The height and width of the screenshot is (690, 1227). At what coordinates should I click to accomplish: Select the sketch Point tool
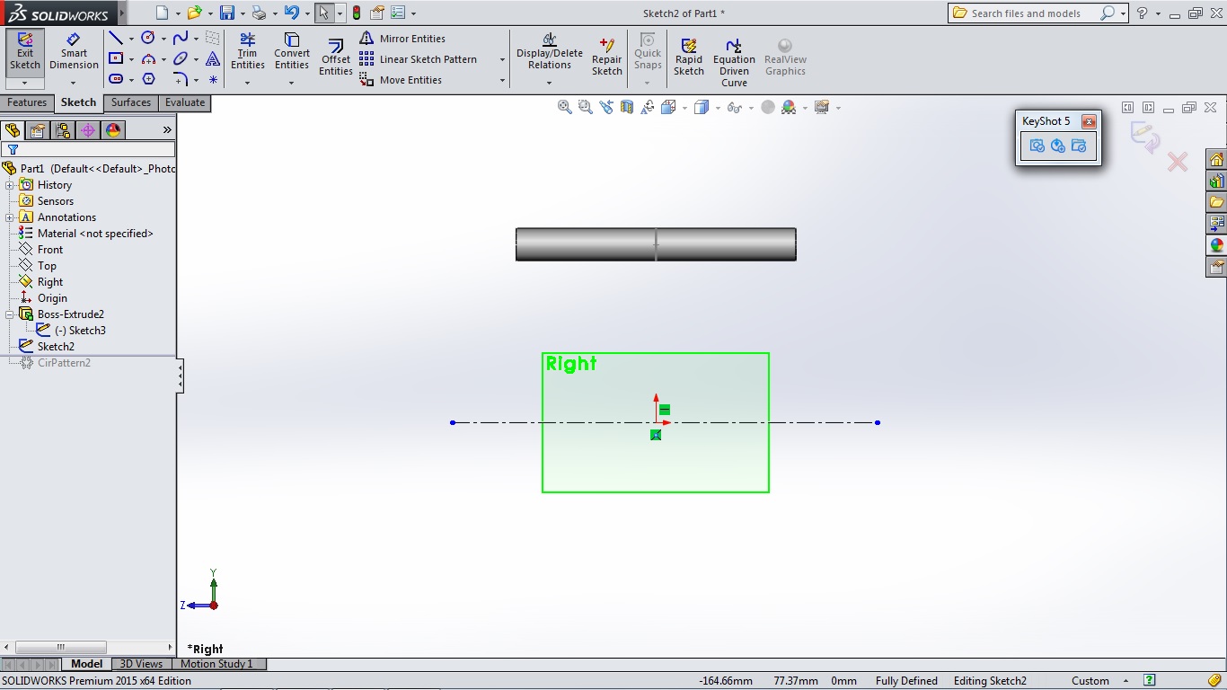tap(213, 79)
